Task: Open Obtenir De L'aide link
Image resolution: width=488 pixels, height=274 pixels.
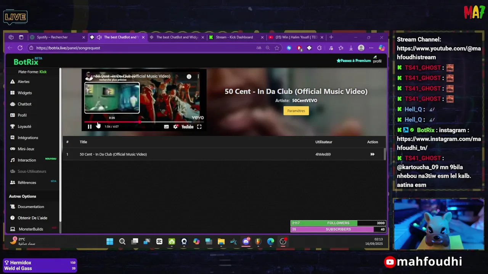Action: [32, 218]
